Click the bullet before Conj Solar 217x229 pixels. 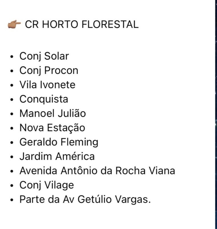pos(12,56)
